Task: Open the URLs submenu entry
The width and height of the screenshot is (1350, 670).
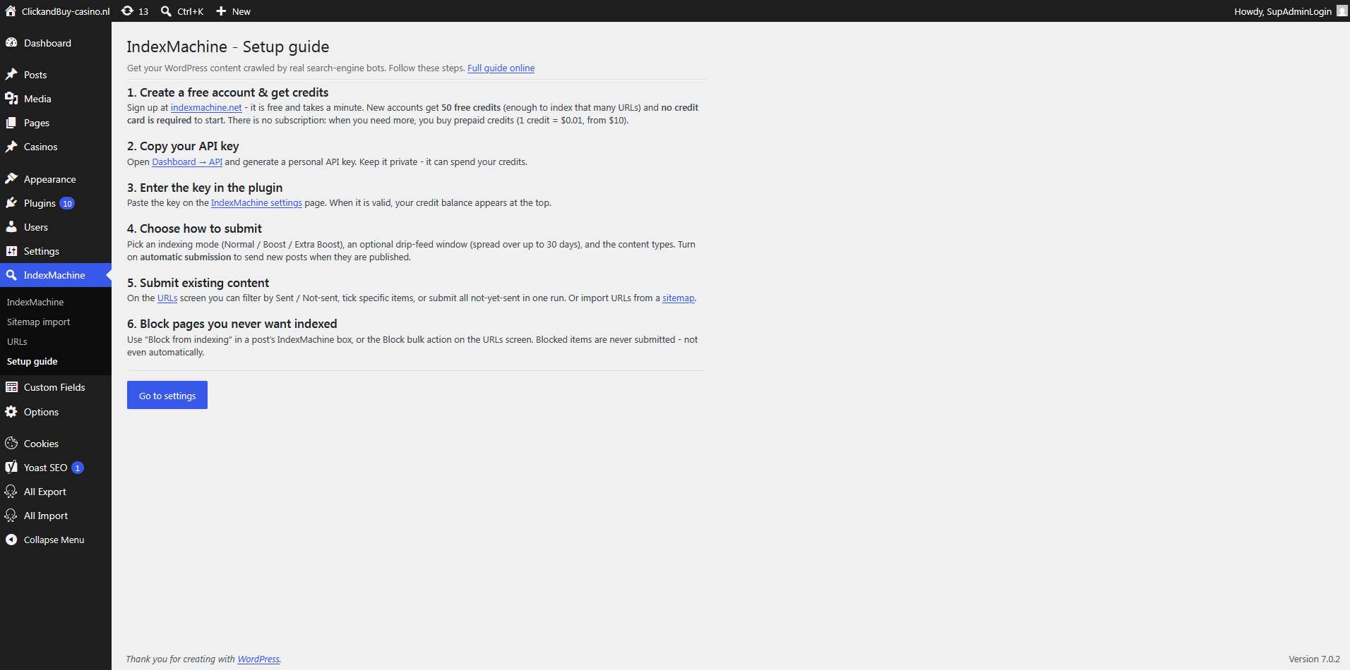Action: tap(17, 341)
